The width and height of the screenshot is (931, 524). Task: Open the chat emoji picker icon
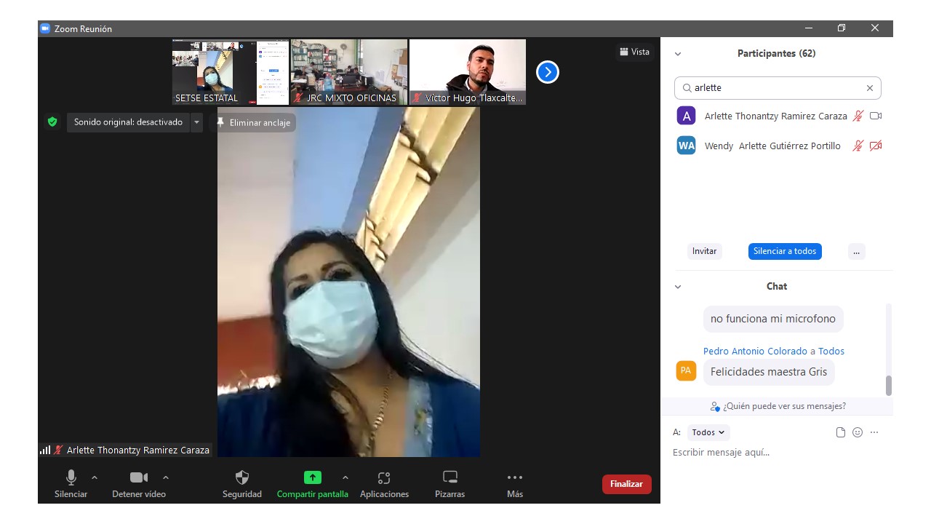point(858,432)
